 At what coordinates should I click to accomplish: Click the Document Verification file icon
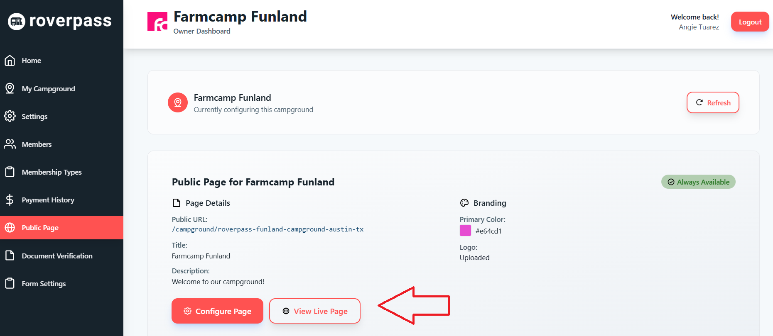tap(10, 256)
